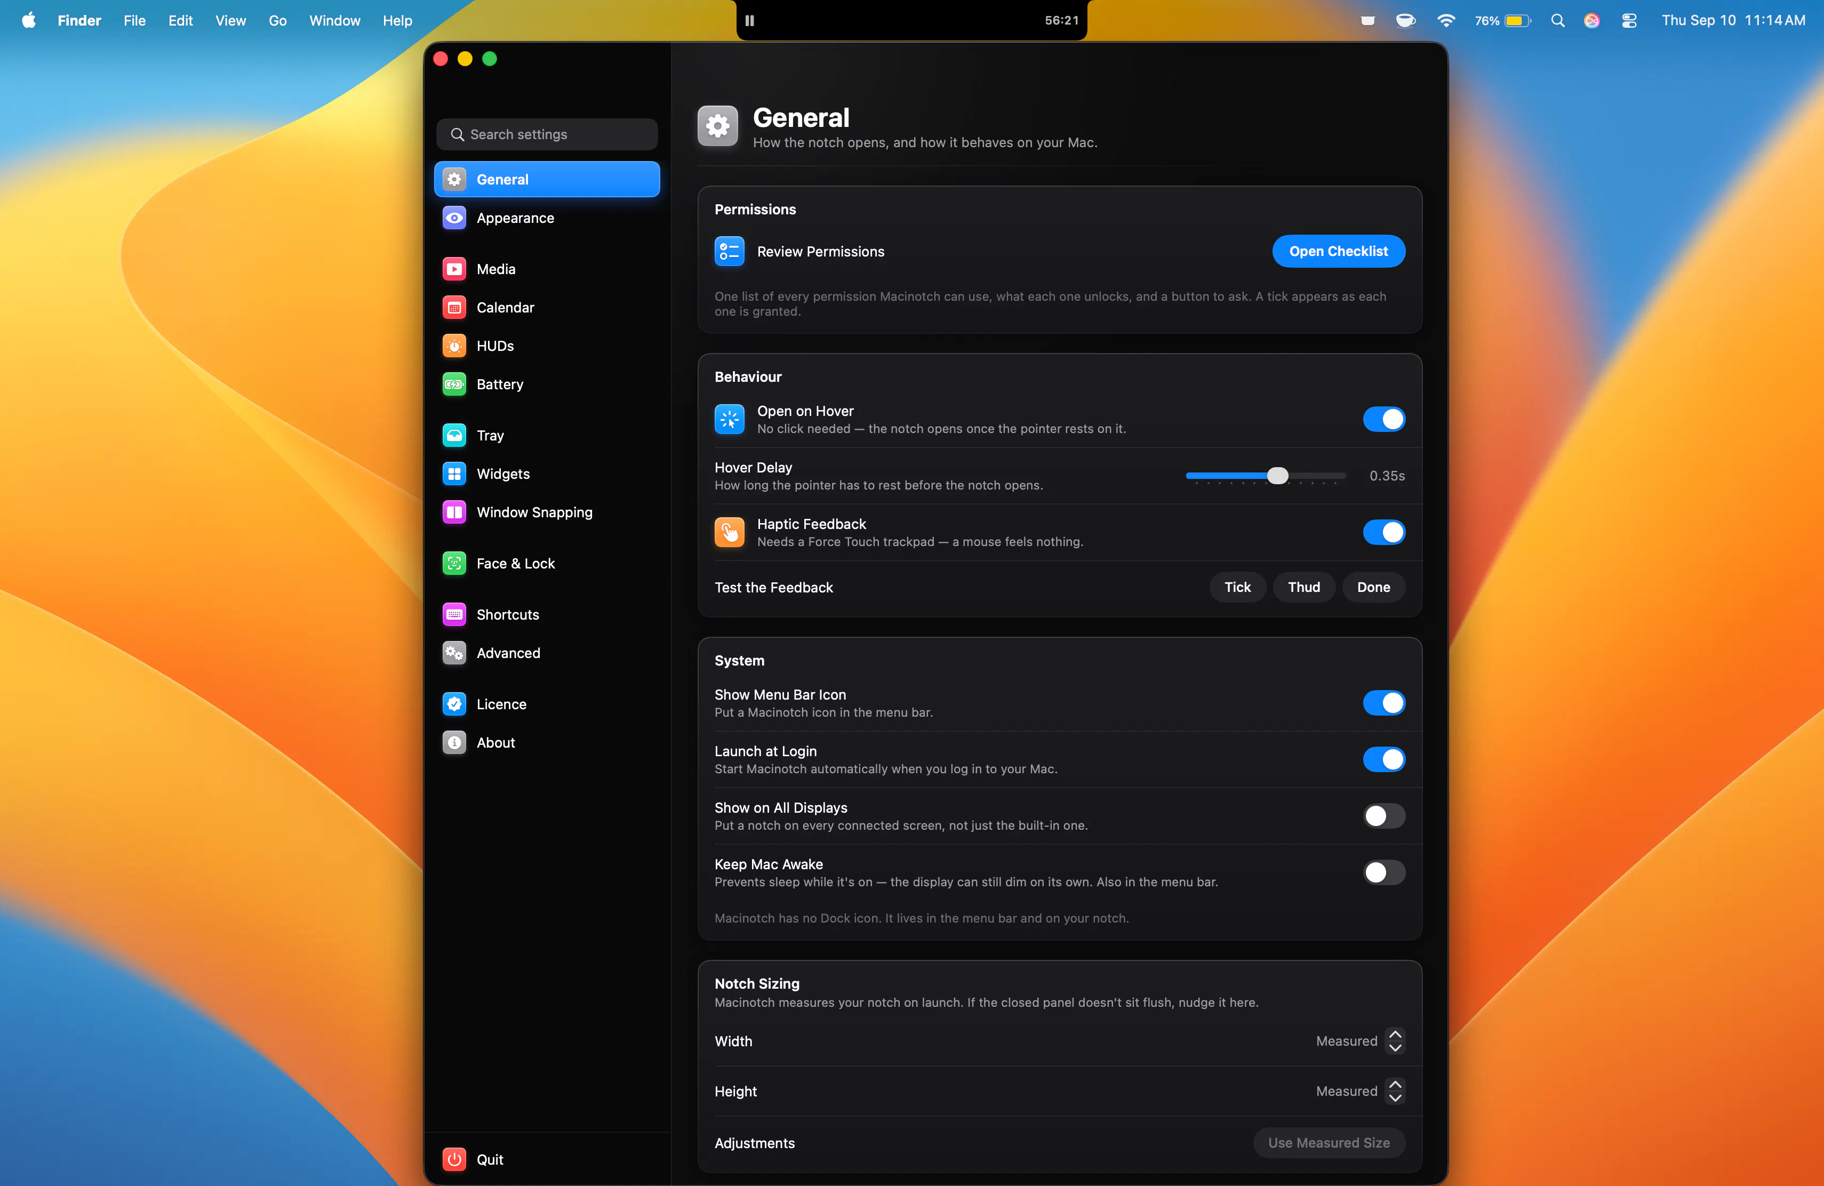Open the View menu
This screenshot has height=1186, width=1824.
230,21
